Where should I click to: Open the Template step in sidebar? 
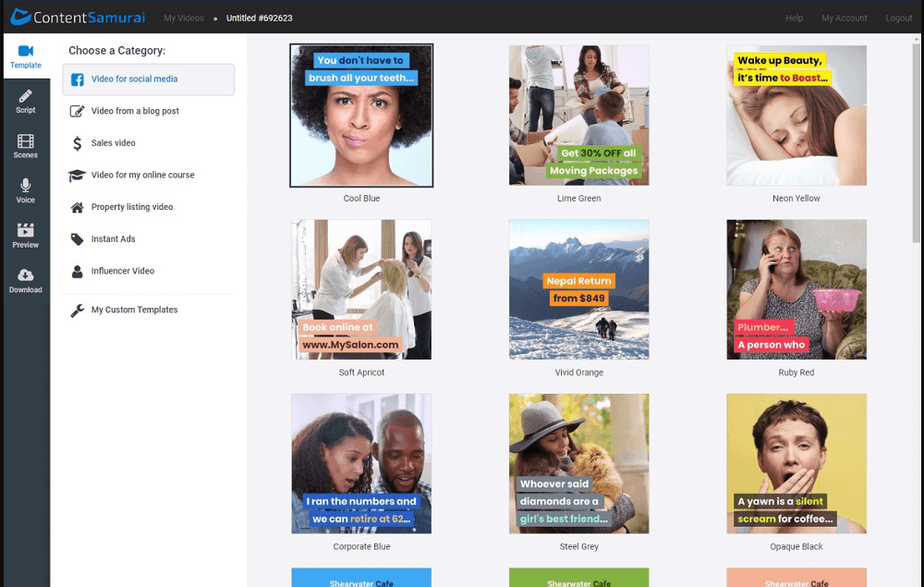pyautogui.click(x=25, y=56)
